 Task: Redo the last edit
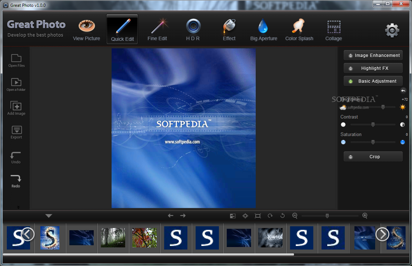(x=16, y=182)
